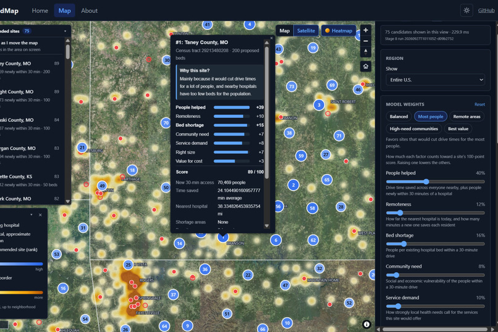Image resolution: width=498 pixels, height=332 pixels.
Task: Open the Map nav tab
Action: (x=64, y=10)
